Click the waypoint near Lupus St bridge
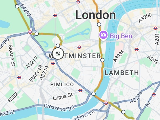The height and width of the screenshot is (120, 160). click(94, 94)
